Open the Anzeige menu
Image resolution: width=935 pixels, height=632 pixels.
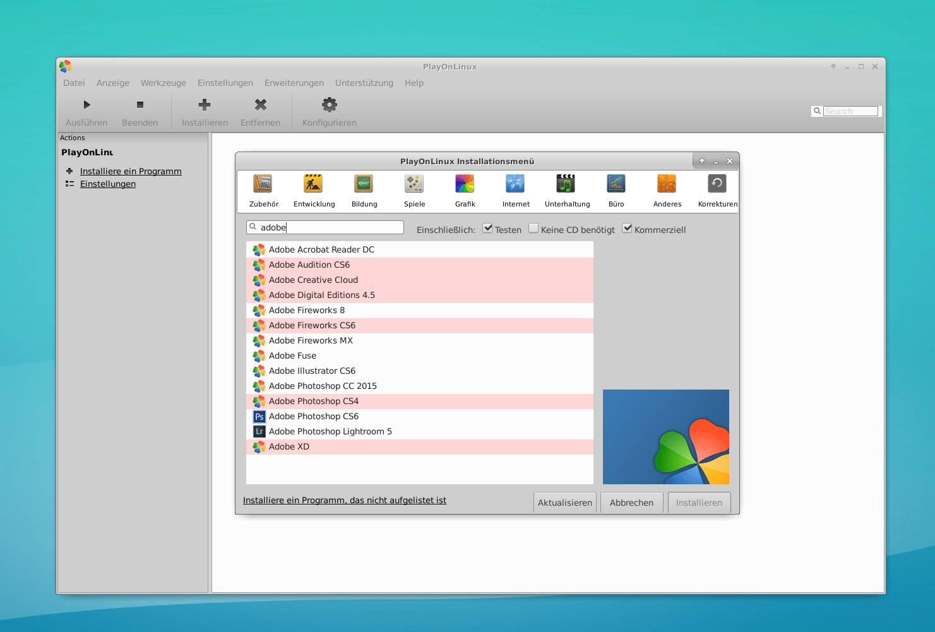[x=113, y=83]
